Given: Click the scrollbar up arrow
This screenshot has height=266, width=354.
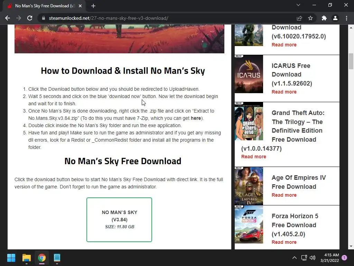Looking at the screenshot, I should pyautogui.click(x=351, y=28).
